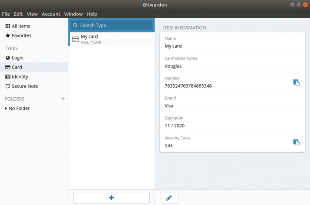Image resolution: width=310 pixels, height=205 pixels.
Task: Copy the card number to clipboard
Action: pos(296,82)
